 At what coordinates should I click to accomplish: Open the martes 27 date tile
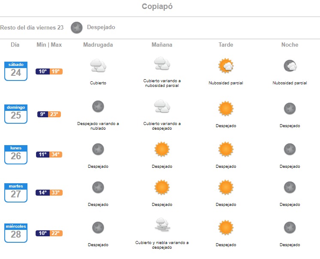click(x=16, y=193)
